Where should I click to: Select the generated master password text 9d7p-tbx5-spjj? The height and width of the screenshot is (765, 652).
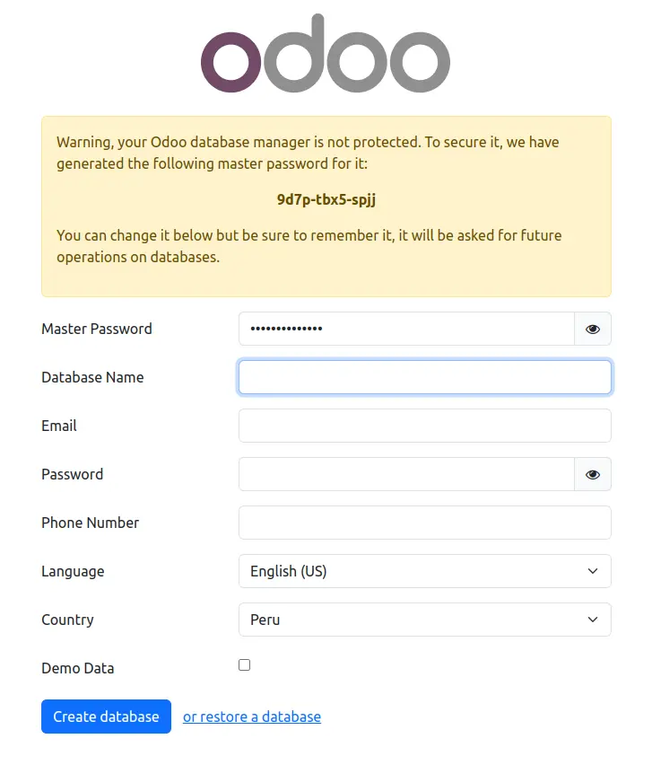327,199
